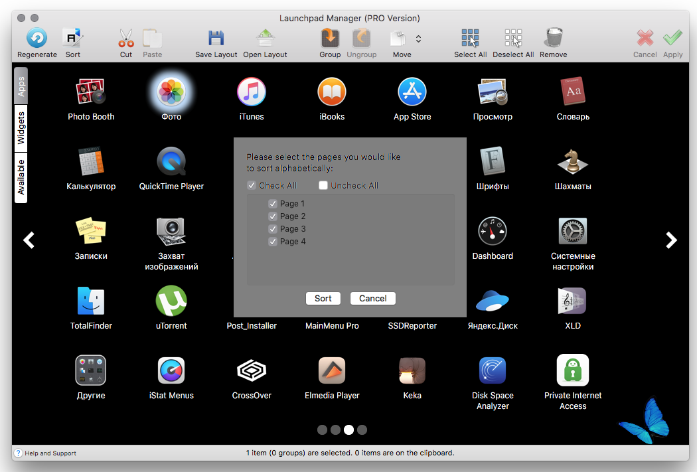This screenshot has height=472, width=697.
Task: Click the Sort toolbar icon
Action: pos(72,39)
